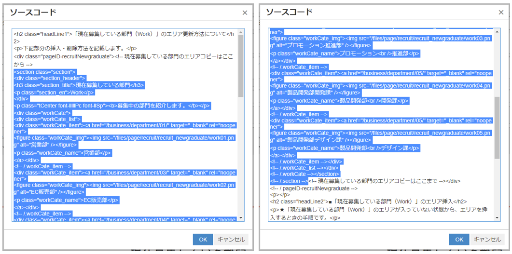Click the figure line containing work03.png
512x254 pixels.
tap(381, 42)
